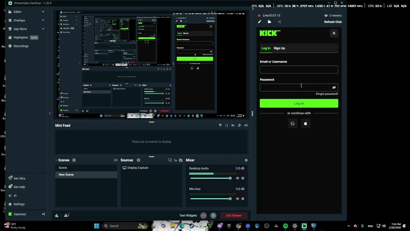The width and height of the screenshot is (410, 231).
Task: Open the Windows Start menu
Action: [96, 226]
